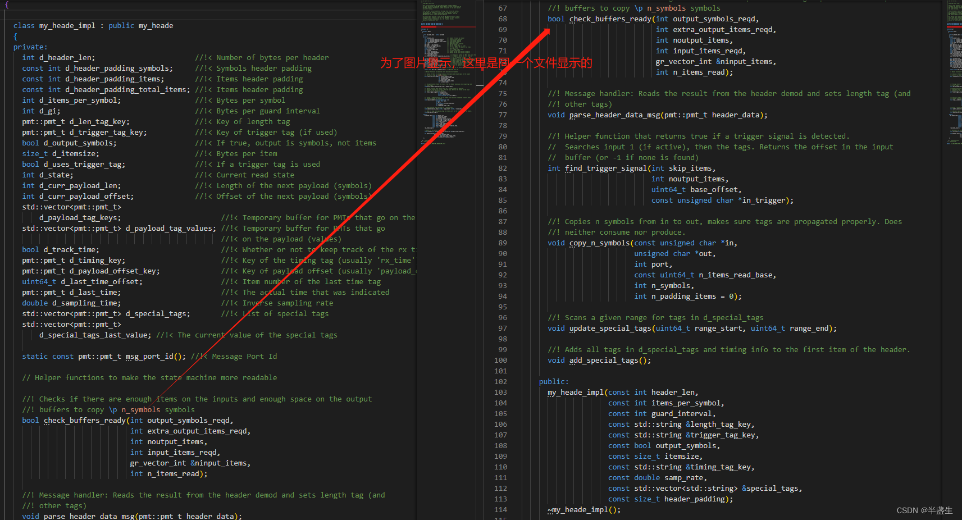Click 'bool d_output_symbols;' declaration
The height and width of the screenshot is (520, 962).
(69, 143)
